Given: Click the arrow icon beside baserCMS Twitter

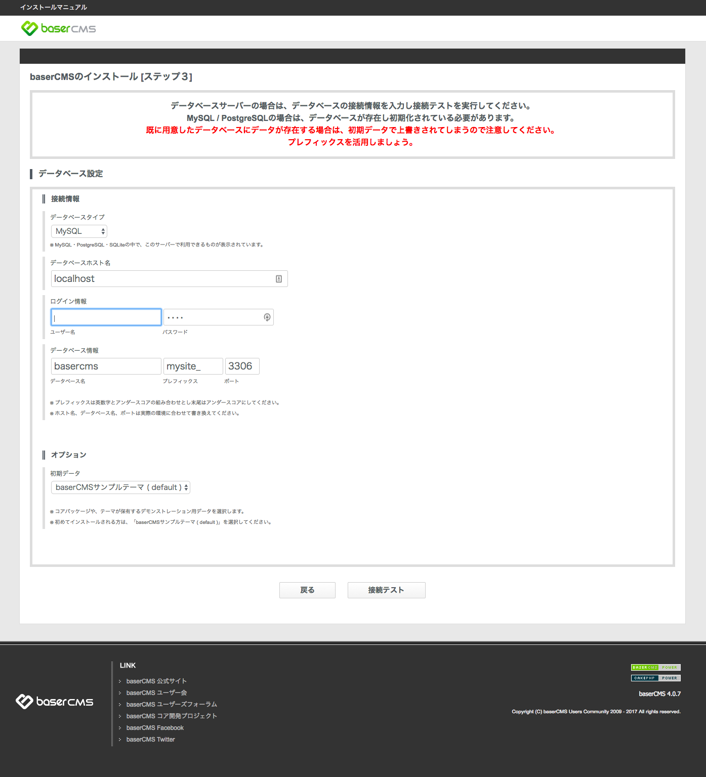Looking at the screenshot, I should (120, 739).
